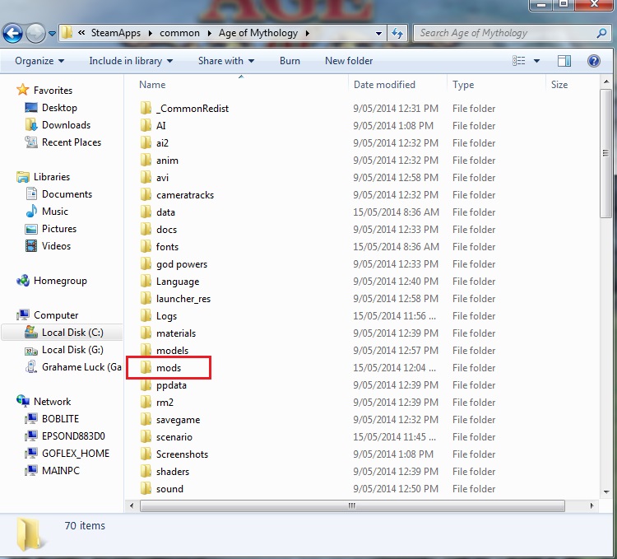Open Desktop in the Favorites list
This screenshot has height=559, width=617.
(59, 108)
